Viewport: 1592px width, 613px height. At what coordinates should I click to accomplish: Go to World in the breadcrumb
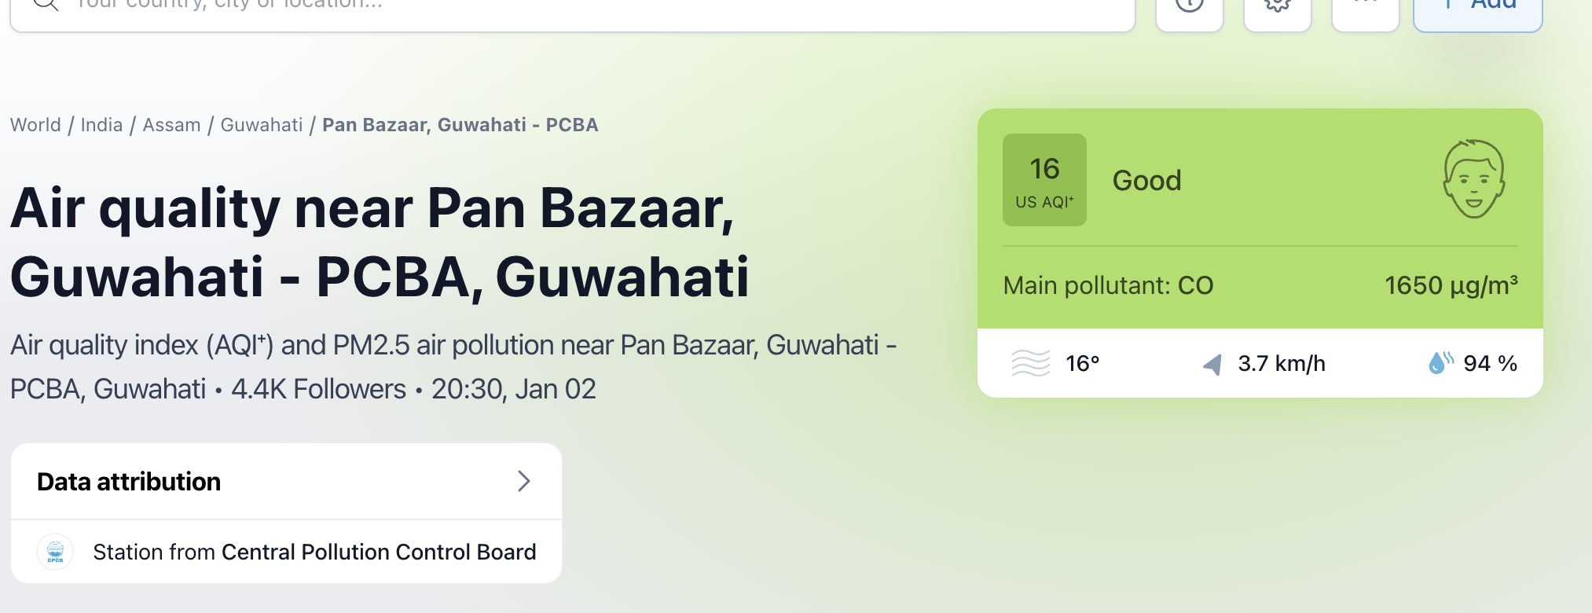click(35, 125)
